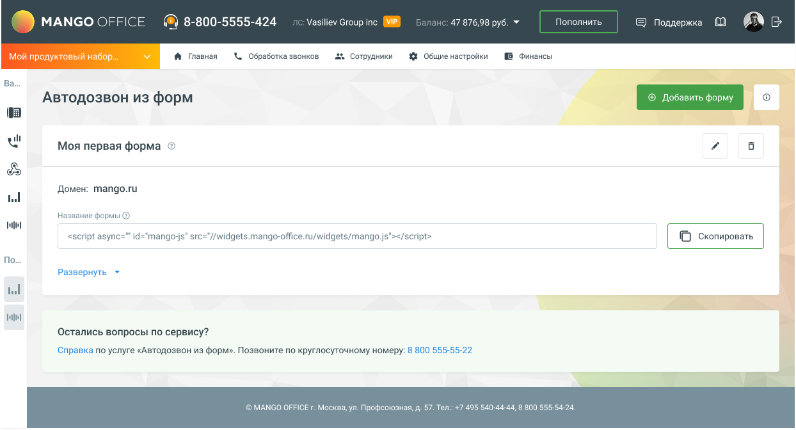The image size is (796, 430).
Task: Open the call with signal bars sidebar icon
Action: point(13,141)
